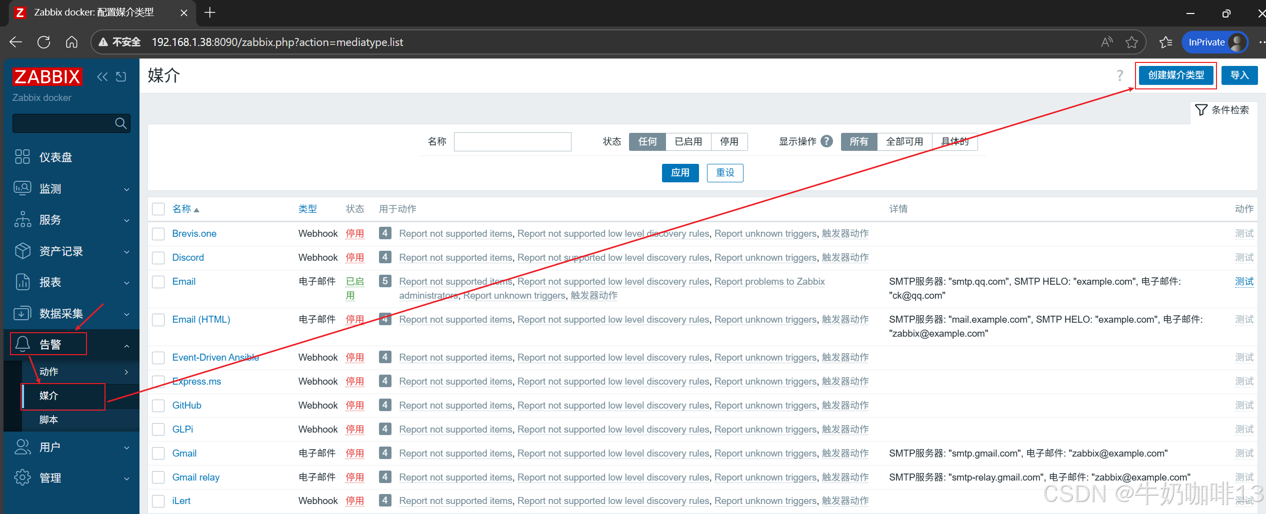
Task: Click the 用户 users icon
Action: 22,447
